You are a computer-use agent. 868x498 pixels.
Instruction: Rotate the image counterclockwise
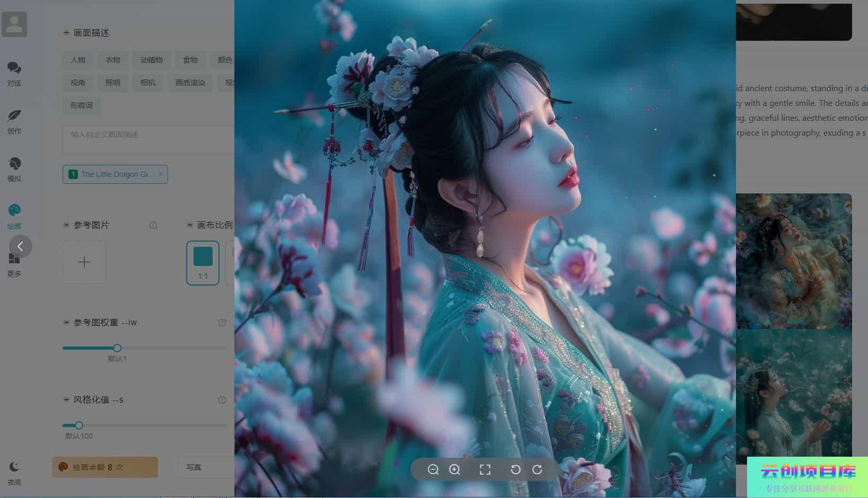click(515, 470)
